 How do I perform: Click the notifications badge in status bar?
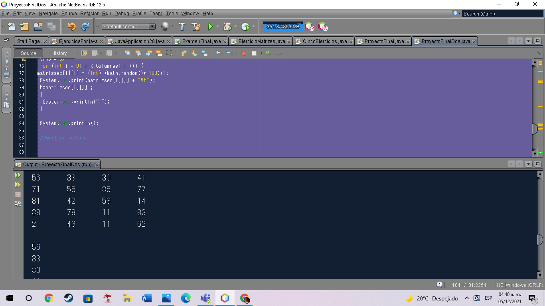[x=440, y=284]
